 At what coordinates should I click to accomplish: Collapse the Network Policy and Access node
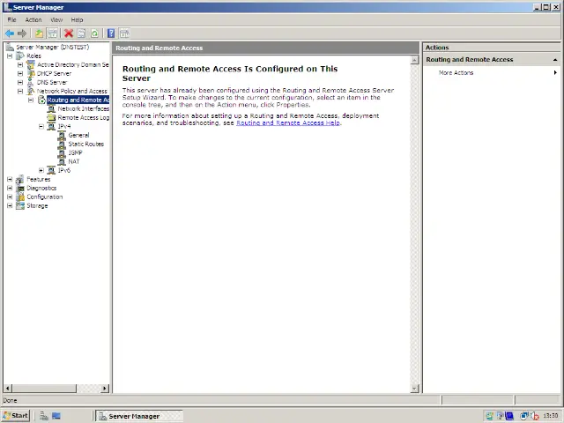[20, 91]
